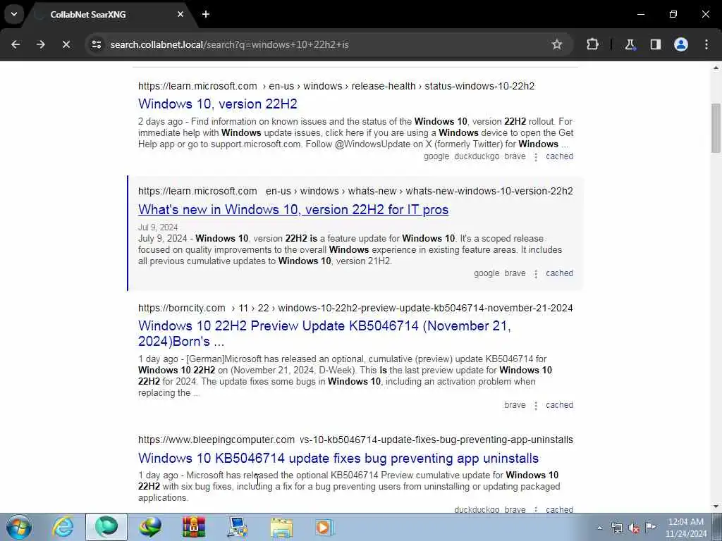This screenshot has width=722, height=541.
Task: Open Windows Explorer folder in taskbar
Action: click(281, 527)
